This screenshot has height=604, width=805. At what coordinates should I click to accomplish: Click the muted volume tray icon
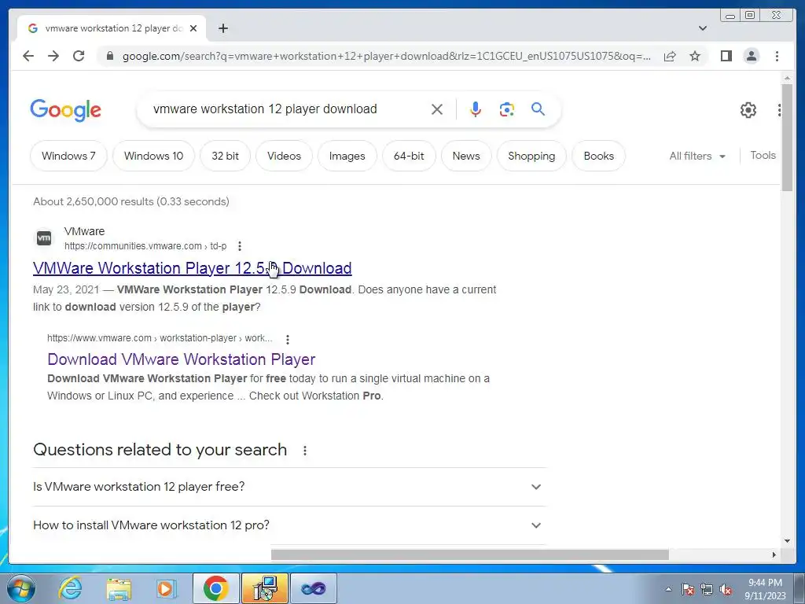[x=726, y=589]
